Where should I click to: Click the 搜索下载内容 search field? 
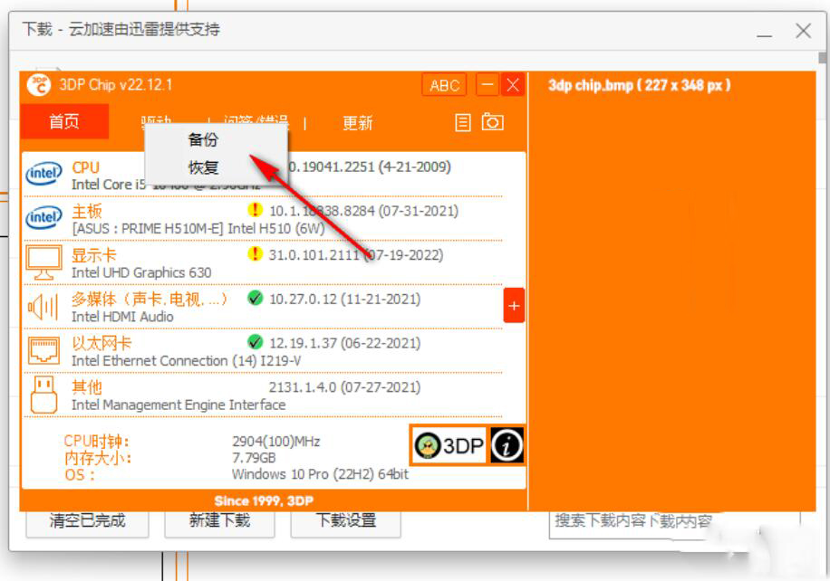pos(634,520)
